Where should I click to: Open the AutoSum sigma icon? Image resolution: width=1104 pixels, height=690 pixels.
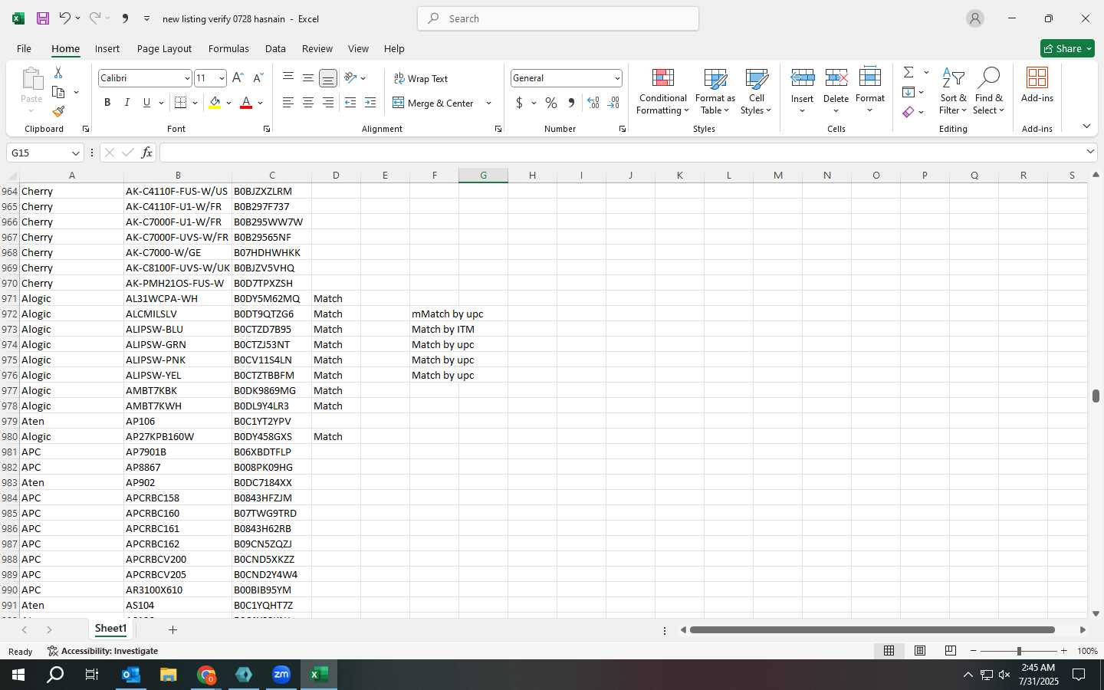point(909,72)
